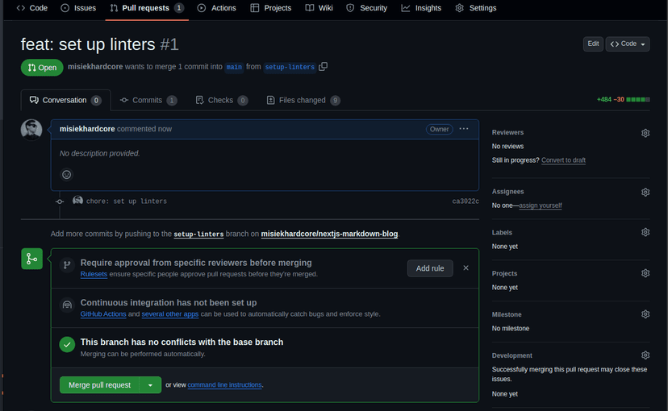Open the Actions repository tab
The image size is (668, 411).
(x=217, y=8)
